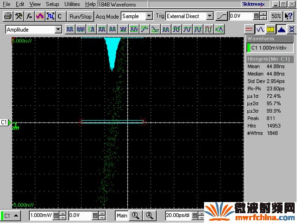This screenshot has width=297, height=223.
Task: Open keypad for trigger level
Action: pyautogui.click(x=256, y=16)
